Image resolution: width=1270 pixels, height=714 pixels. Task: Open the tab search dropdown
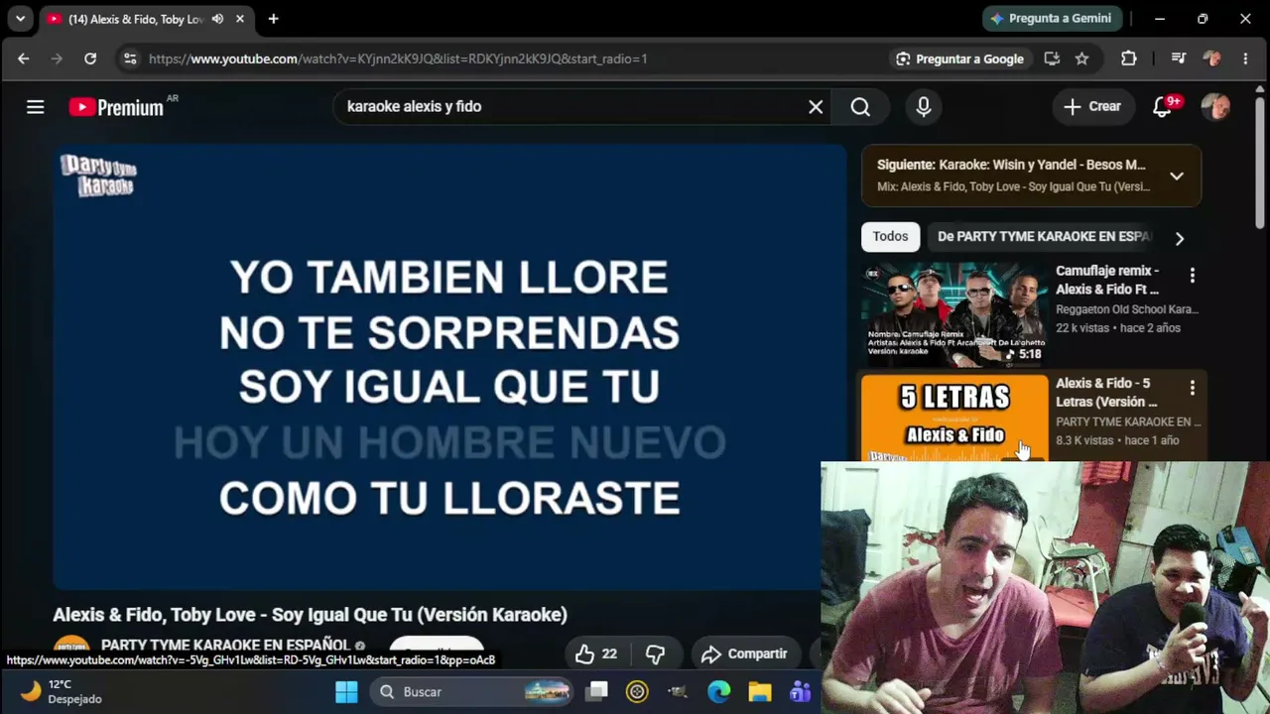tap(20, 19)
